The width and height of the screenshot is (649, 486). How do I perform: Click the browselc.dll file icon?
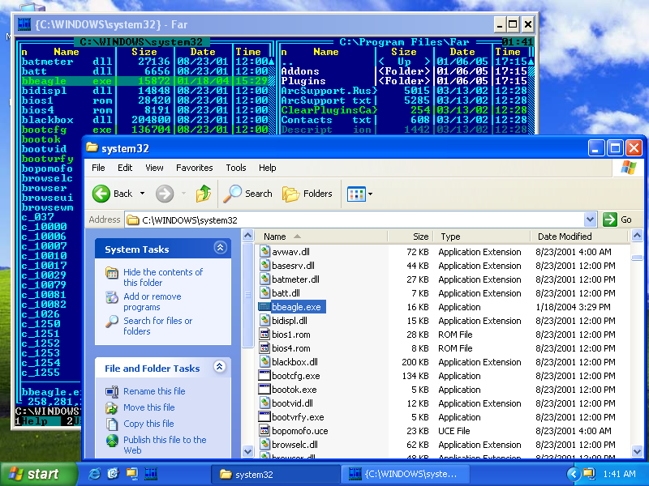[265, 444]
